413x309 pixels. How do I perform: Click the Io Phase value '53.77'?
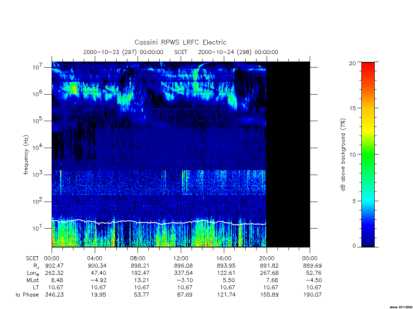(x=142, y=295)
